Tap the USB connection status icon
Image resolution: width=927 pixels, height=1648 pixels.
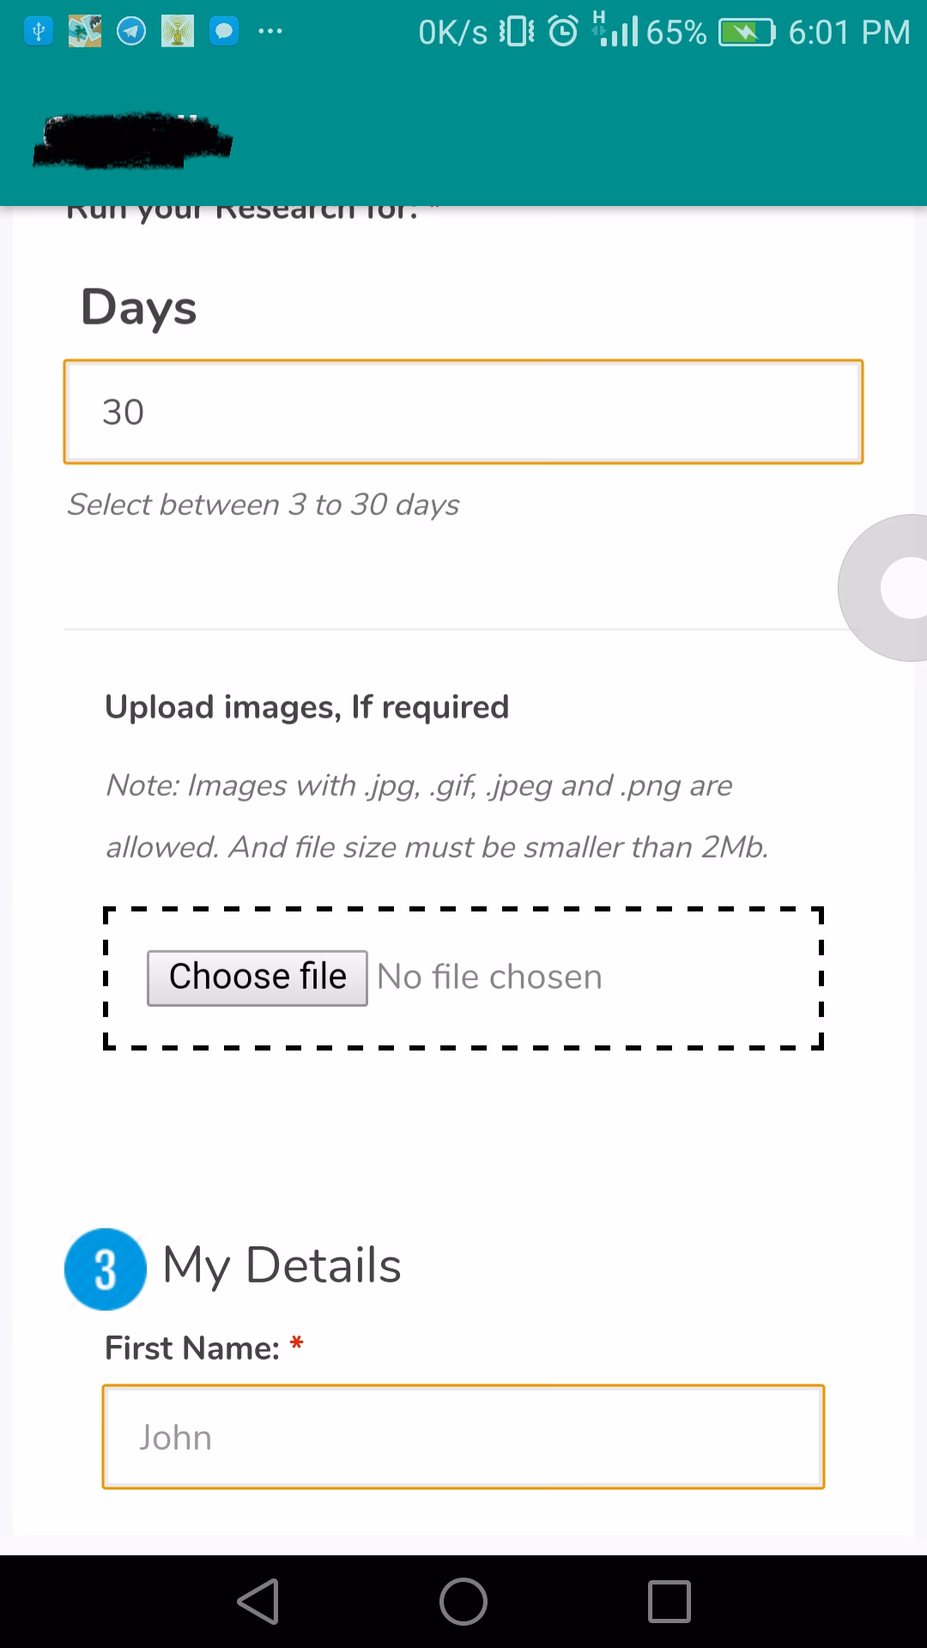(39, 32)
